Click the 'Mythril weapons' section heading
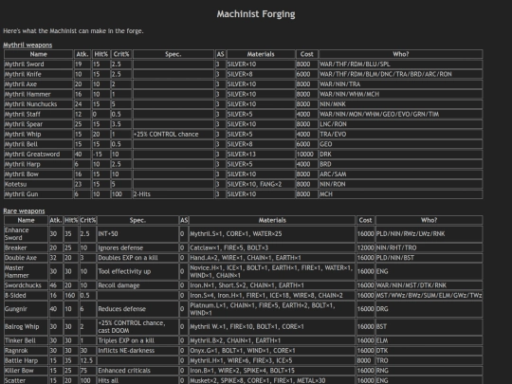Screen dimensions: 512x384 point(27,45)
